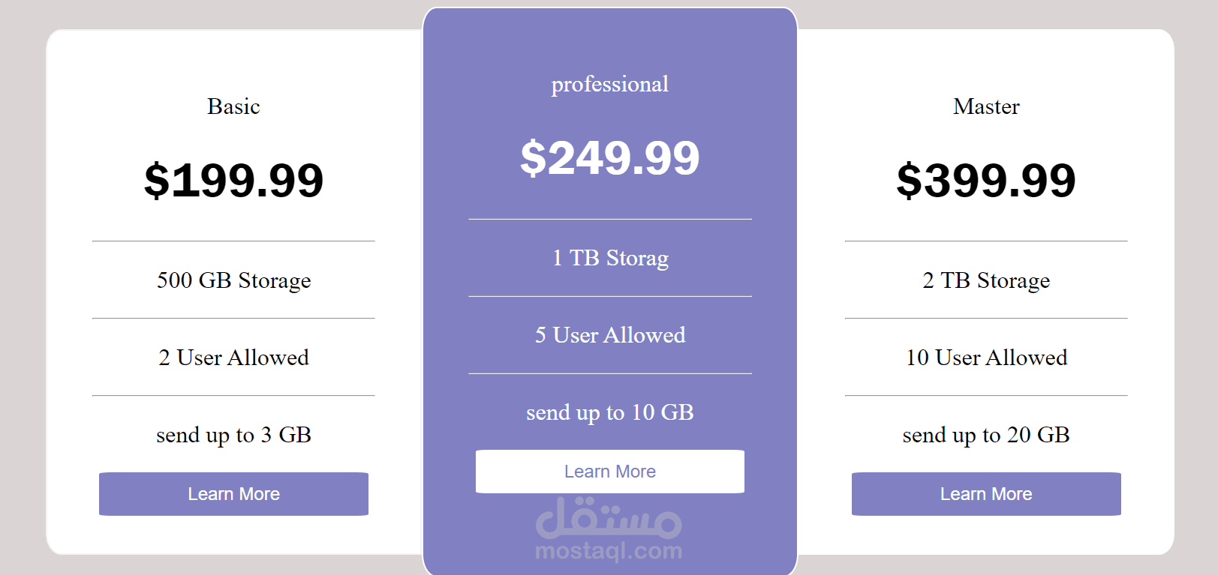The width and height of the screenshot is (1218, 575).
Task: Click the send up to 3 GB text
Action: pyautogui.click(x=233, y=435)
